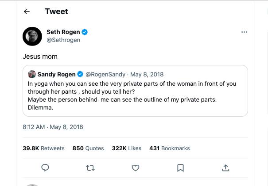
Task: Click the 431 Bookmarks count
Action: (x=170, y=148)
